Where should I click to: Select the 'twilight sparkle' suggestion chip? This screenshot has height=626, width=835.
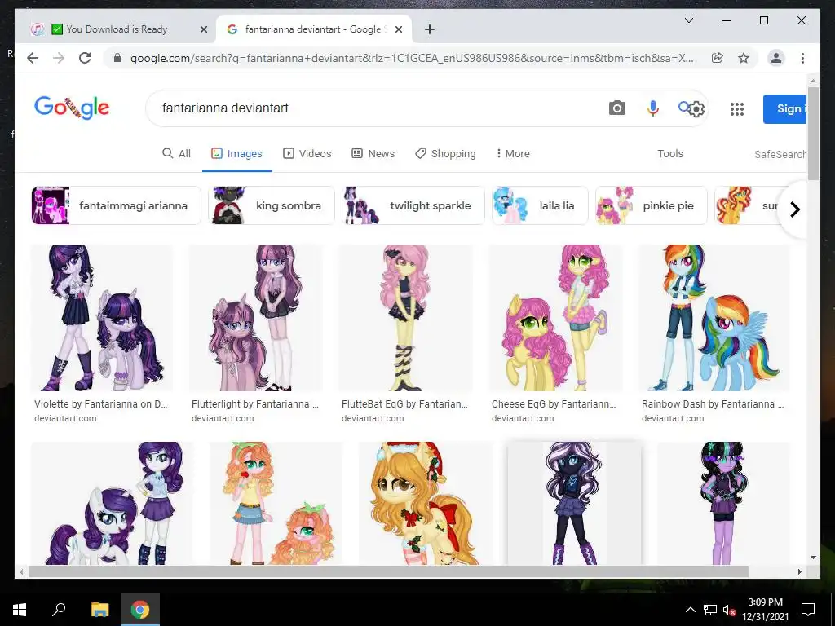pos(413,205)
